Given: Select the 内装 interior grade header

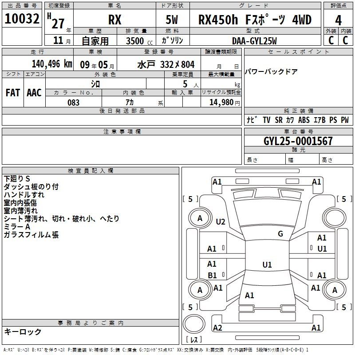Looking at the screenshot, I should click(346, 31).
